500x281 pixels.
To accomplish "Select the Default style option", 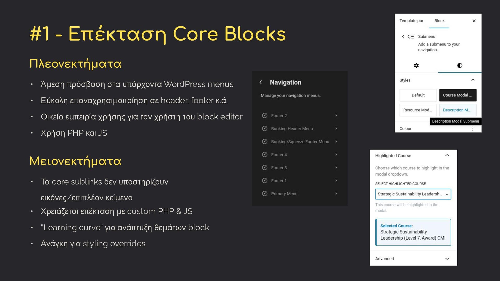I will coord(418,95).
